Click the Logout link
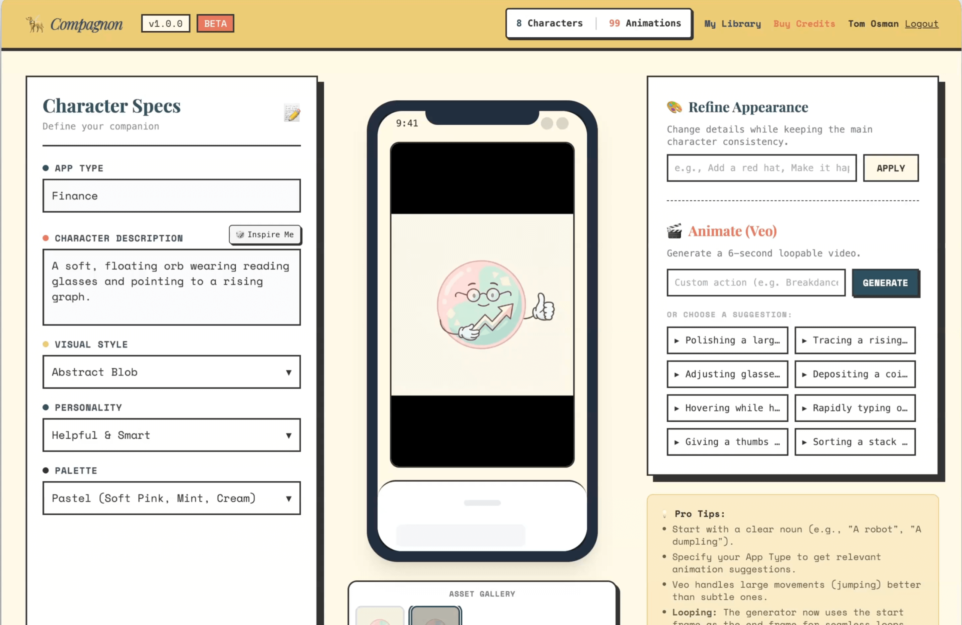The image size is (962, 625). pos(921,24)
